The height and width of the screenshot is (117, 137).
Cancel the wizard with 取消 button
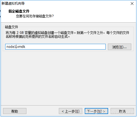[122, 111]
